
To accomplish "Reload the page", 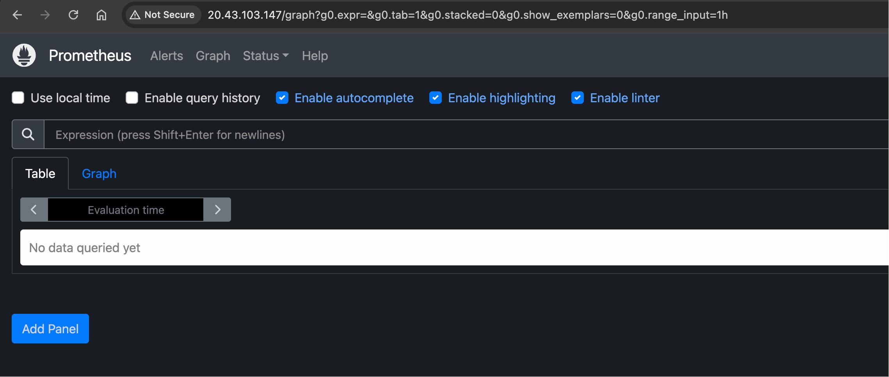I will click(73, 15).
